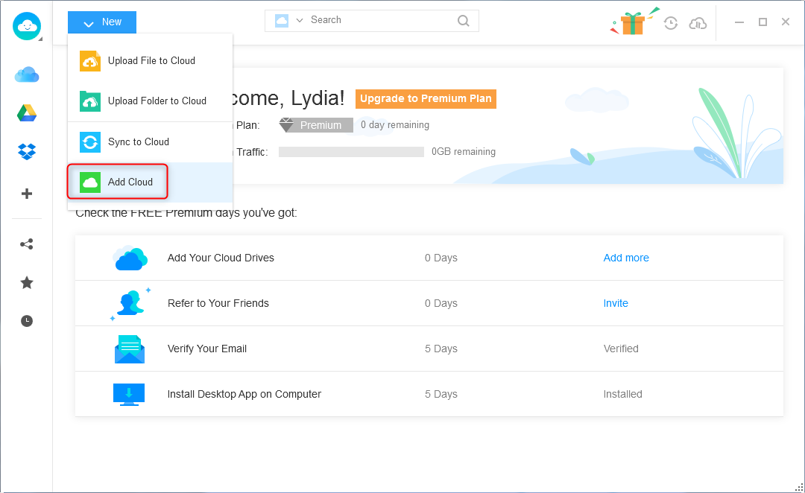Viewport: 805px width, 493px height.
Task: Choose the 'Sync to Cloud' label
Action: (138, 142)
